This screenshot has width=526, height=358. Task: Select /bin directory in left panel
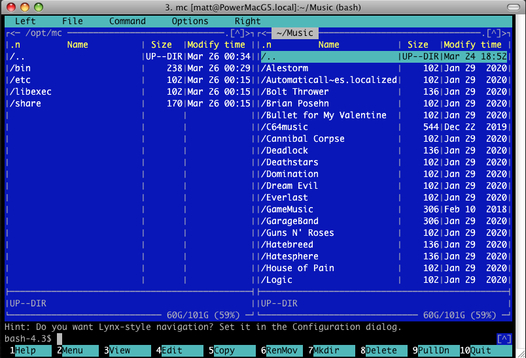[x=130, y=69]
